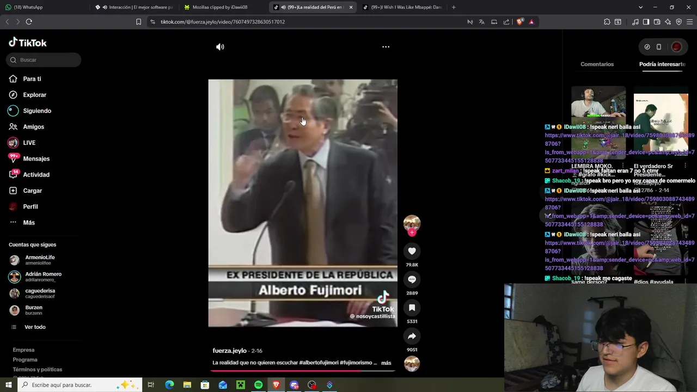The image size is (697, 392).
Task: Open Brave Wallet icon
Action: [x=657, y=22]
